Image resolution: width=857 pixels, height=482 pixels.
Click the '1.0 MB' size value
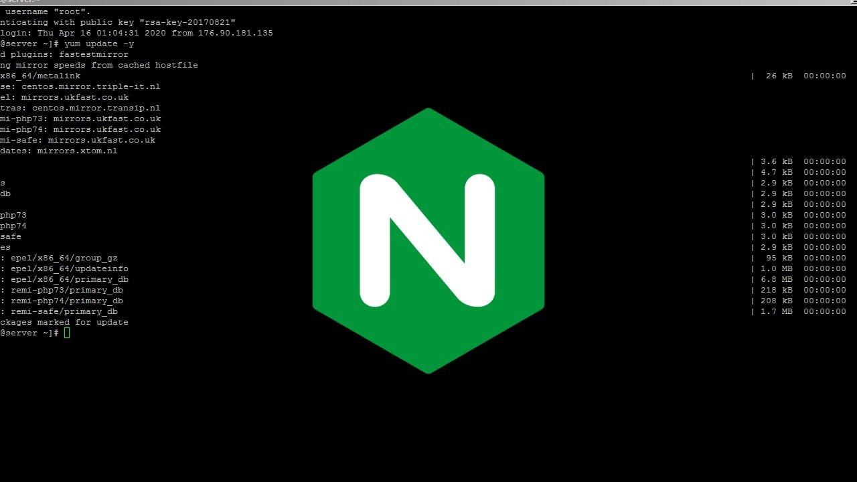(x=777, y=268)
